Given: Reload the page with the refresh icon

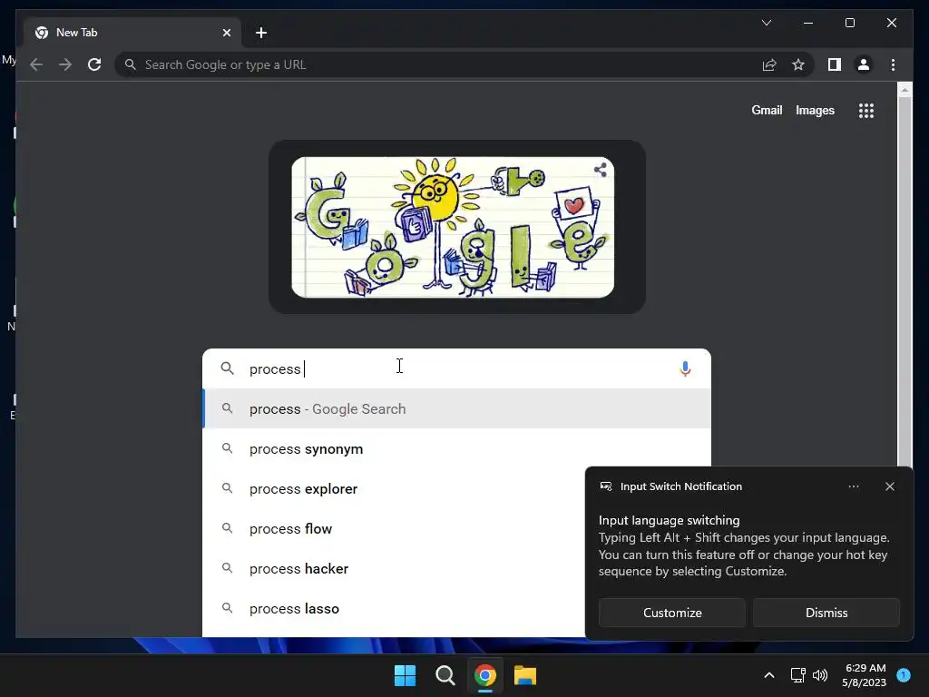Looking at the screenshot, I should (94, 64).
